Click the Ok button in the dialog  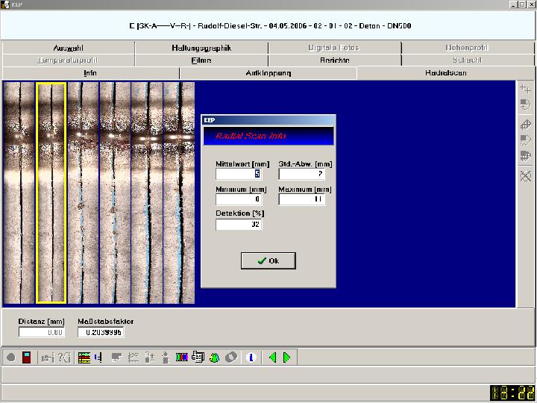pos(268,260)
